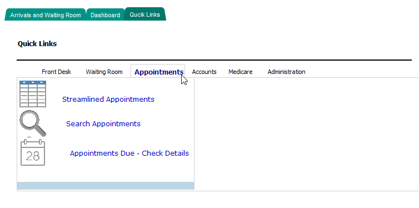Open the Front Desk quick links section
Screen dimensions: 419x208
pos(56,72)
